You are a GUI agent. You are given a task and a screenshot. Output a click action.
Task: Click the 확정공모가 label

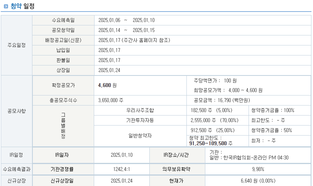(63, 85)
